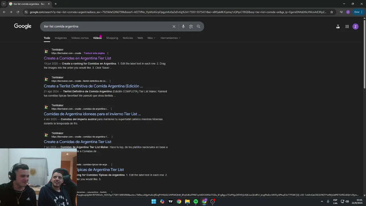366x206 pixels.
Task: Open options menu for tierlist-definitiva-de-co result
Action: coord(110,81)
